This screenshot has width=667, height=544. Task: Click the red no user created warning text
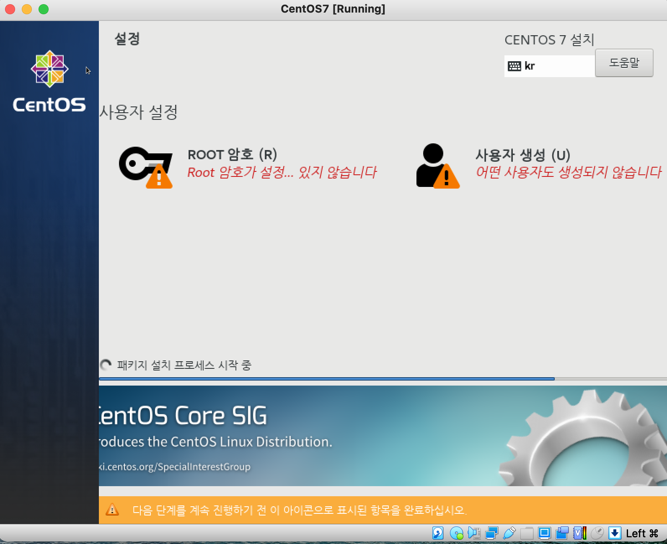pyautogui.click(x=569, y=172)
